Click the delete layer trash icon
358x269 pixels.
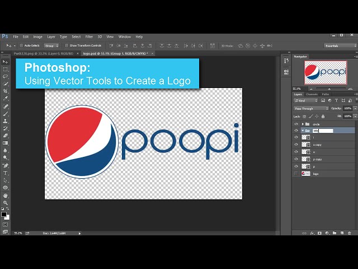click(349, 233)
